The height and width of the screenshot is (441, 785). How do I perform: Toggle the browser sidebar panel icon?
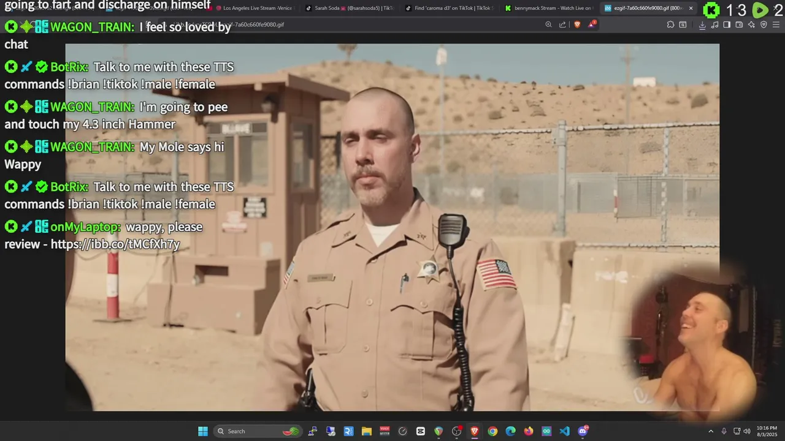[727, 24]
